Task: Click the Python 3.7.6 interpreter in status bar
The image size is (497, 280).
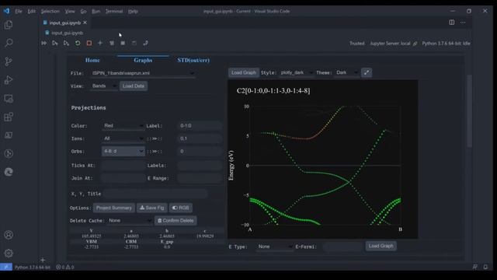Action: tap(33, 268)
